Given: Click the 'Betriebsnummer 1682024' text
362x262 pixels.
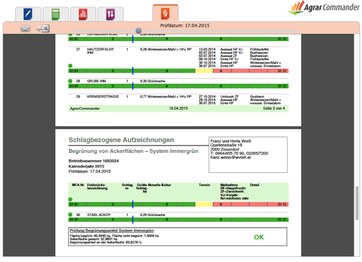Looking at the screenshot, I should click(x=94, y=161).
